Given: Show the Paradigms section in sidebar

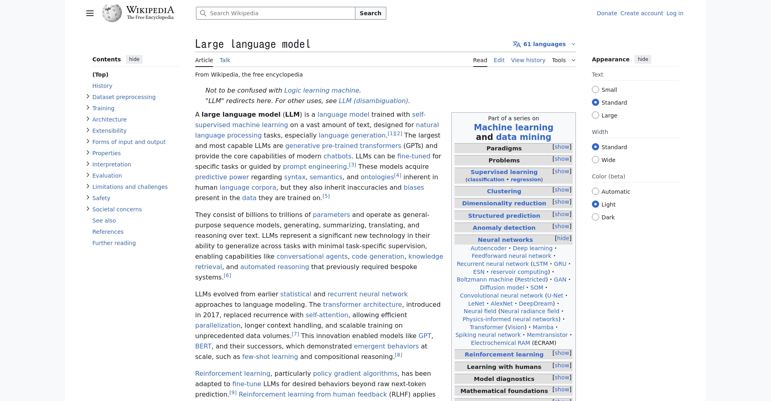Looking at the screenshot, I should [x=562, y=147].
